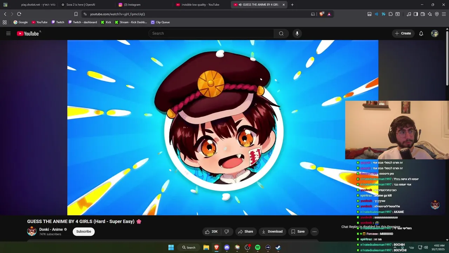Click the install app icon in address bar

tap(313, 14)
